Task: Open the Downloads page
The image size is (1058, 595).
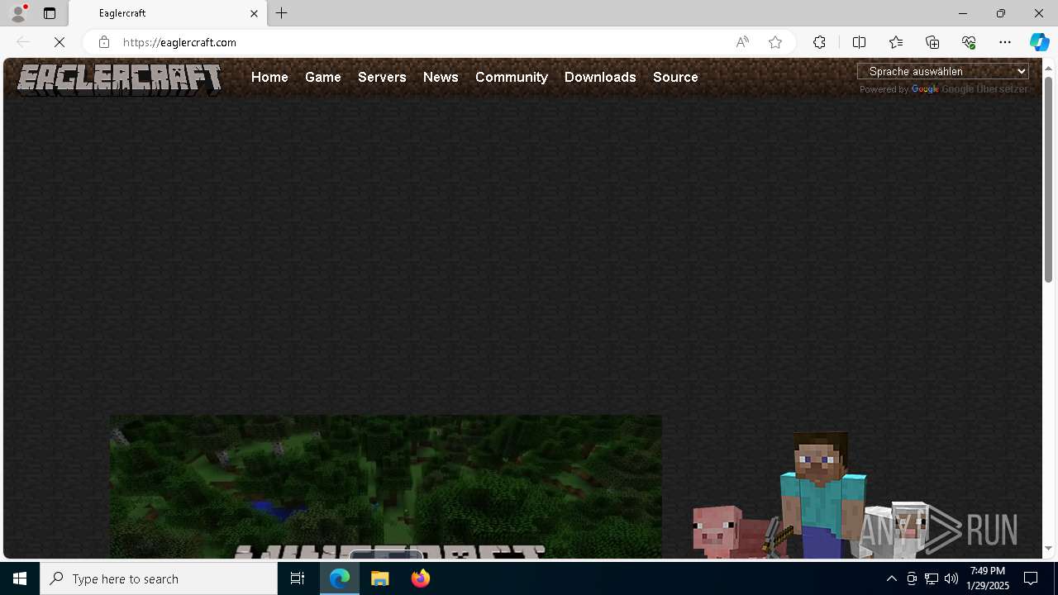Action: coord(600,77)
